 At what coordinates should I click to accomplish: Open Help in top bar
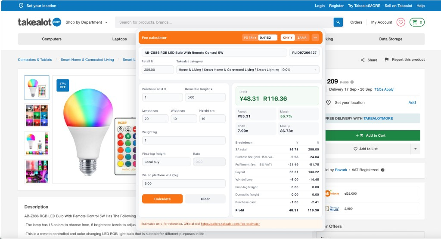pyautogui.click(x=420, y=6)
